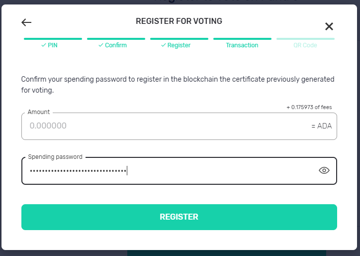
Task: Select the Transaction step label
Action: click(242, 45)
